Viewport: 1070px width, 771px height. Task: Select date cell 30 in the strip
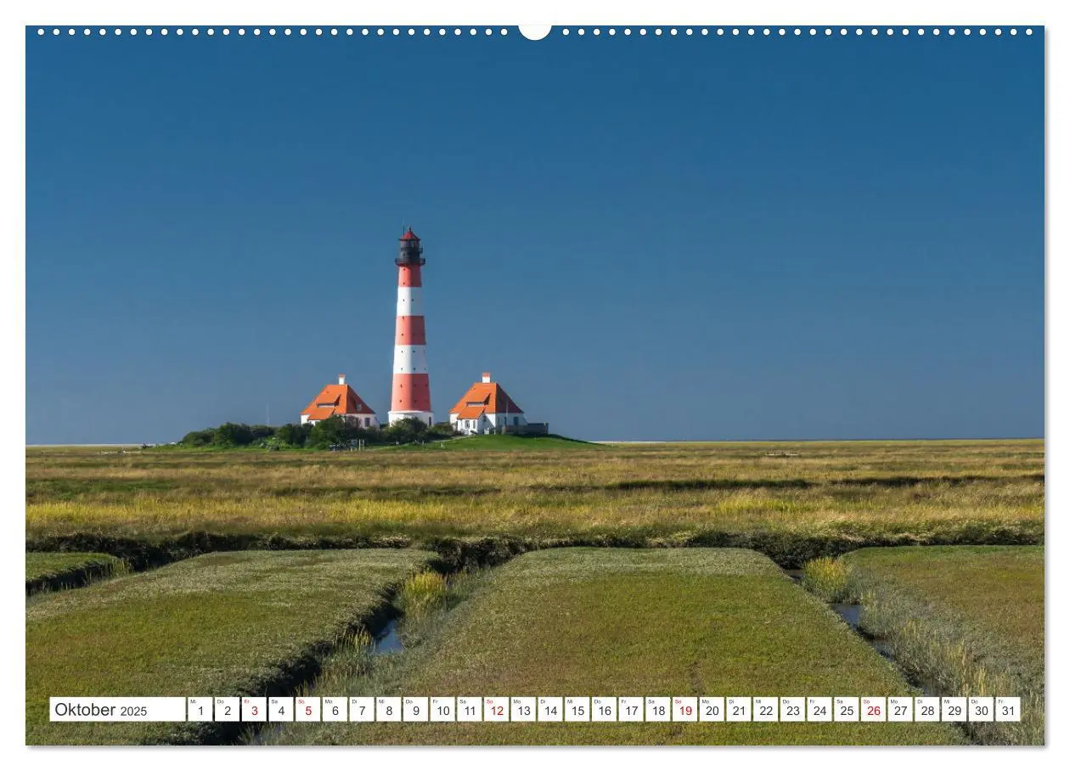[980, 710]
